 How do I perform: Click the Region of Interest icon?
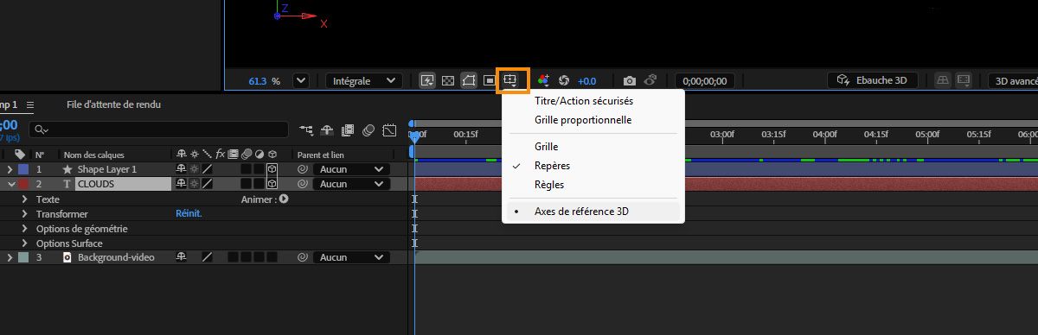[x=490, y=80]
